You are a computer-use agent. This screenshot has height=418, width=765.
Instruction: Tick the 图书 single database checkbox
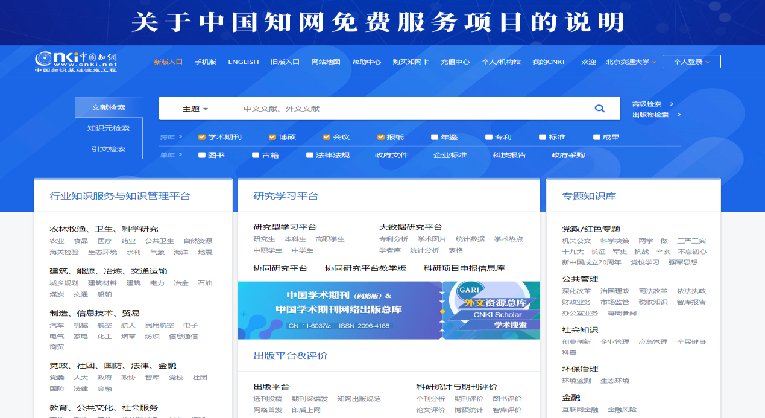(x=202, y=155)
